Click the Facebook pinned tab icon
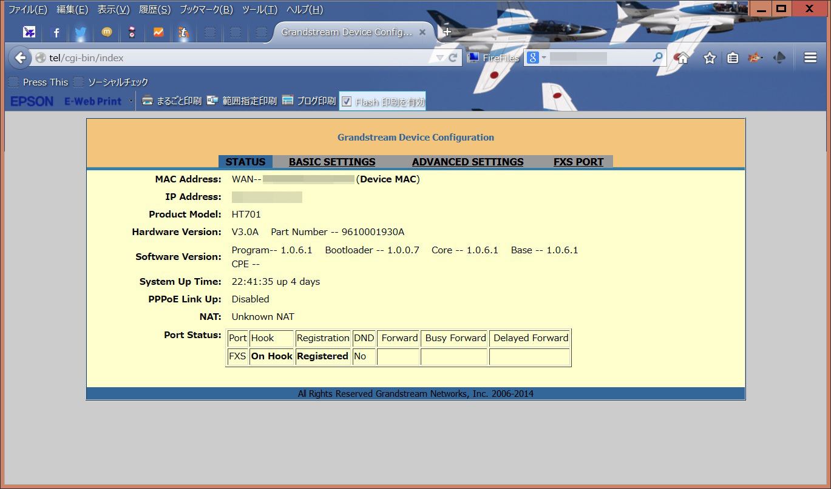This screenshot has height=489, width=831. (56, 33)
